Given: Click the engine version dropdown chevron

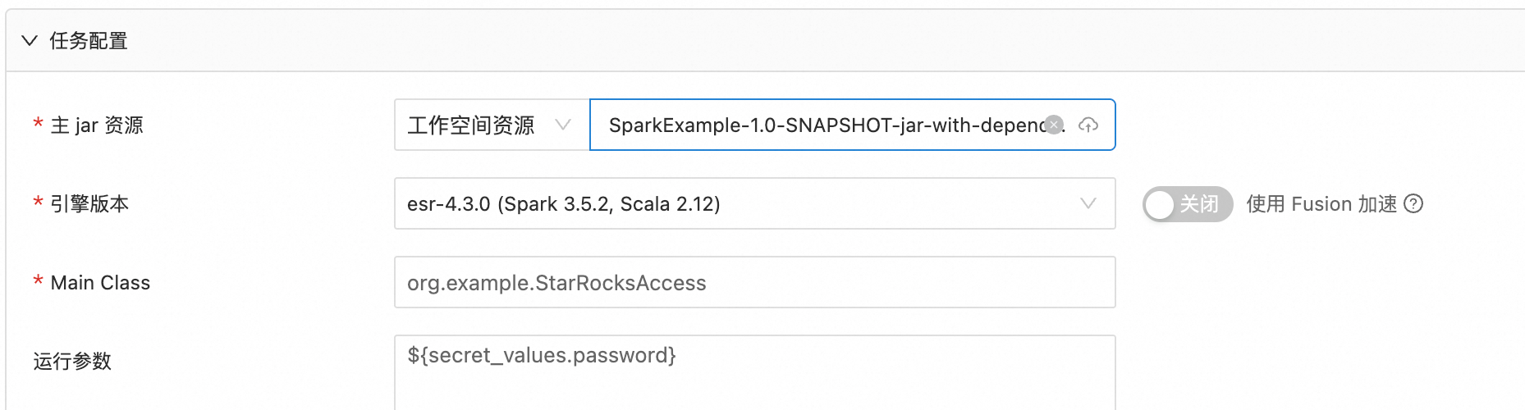Looking at the screenshot, I should point(1088,203).
